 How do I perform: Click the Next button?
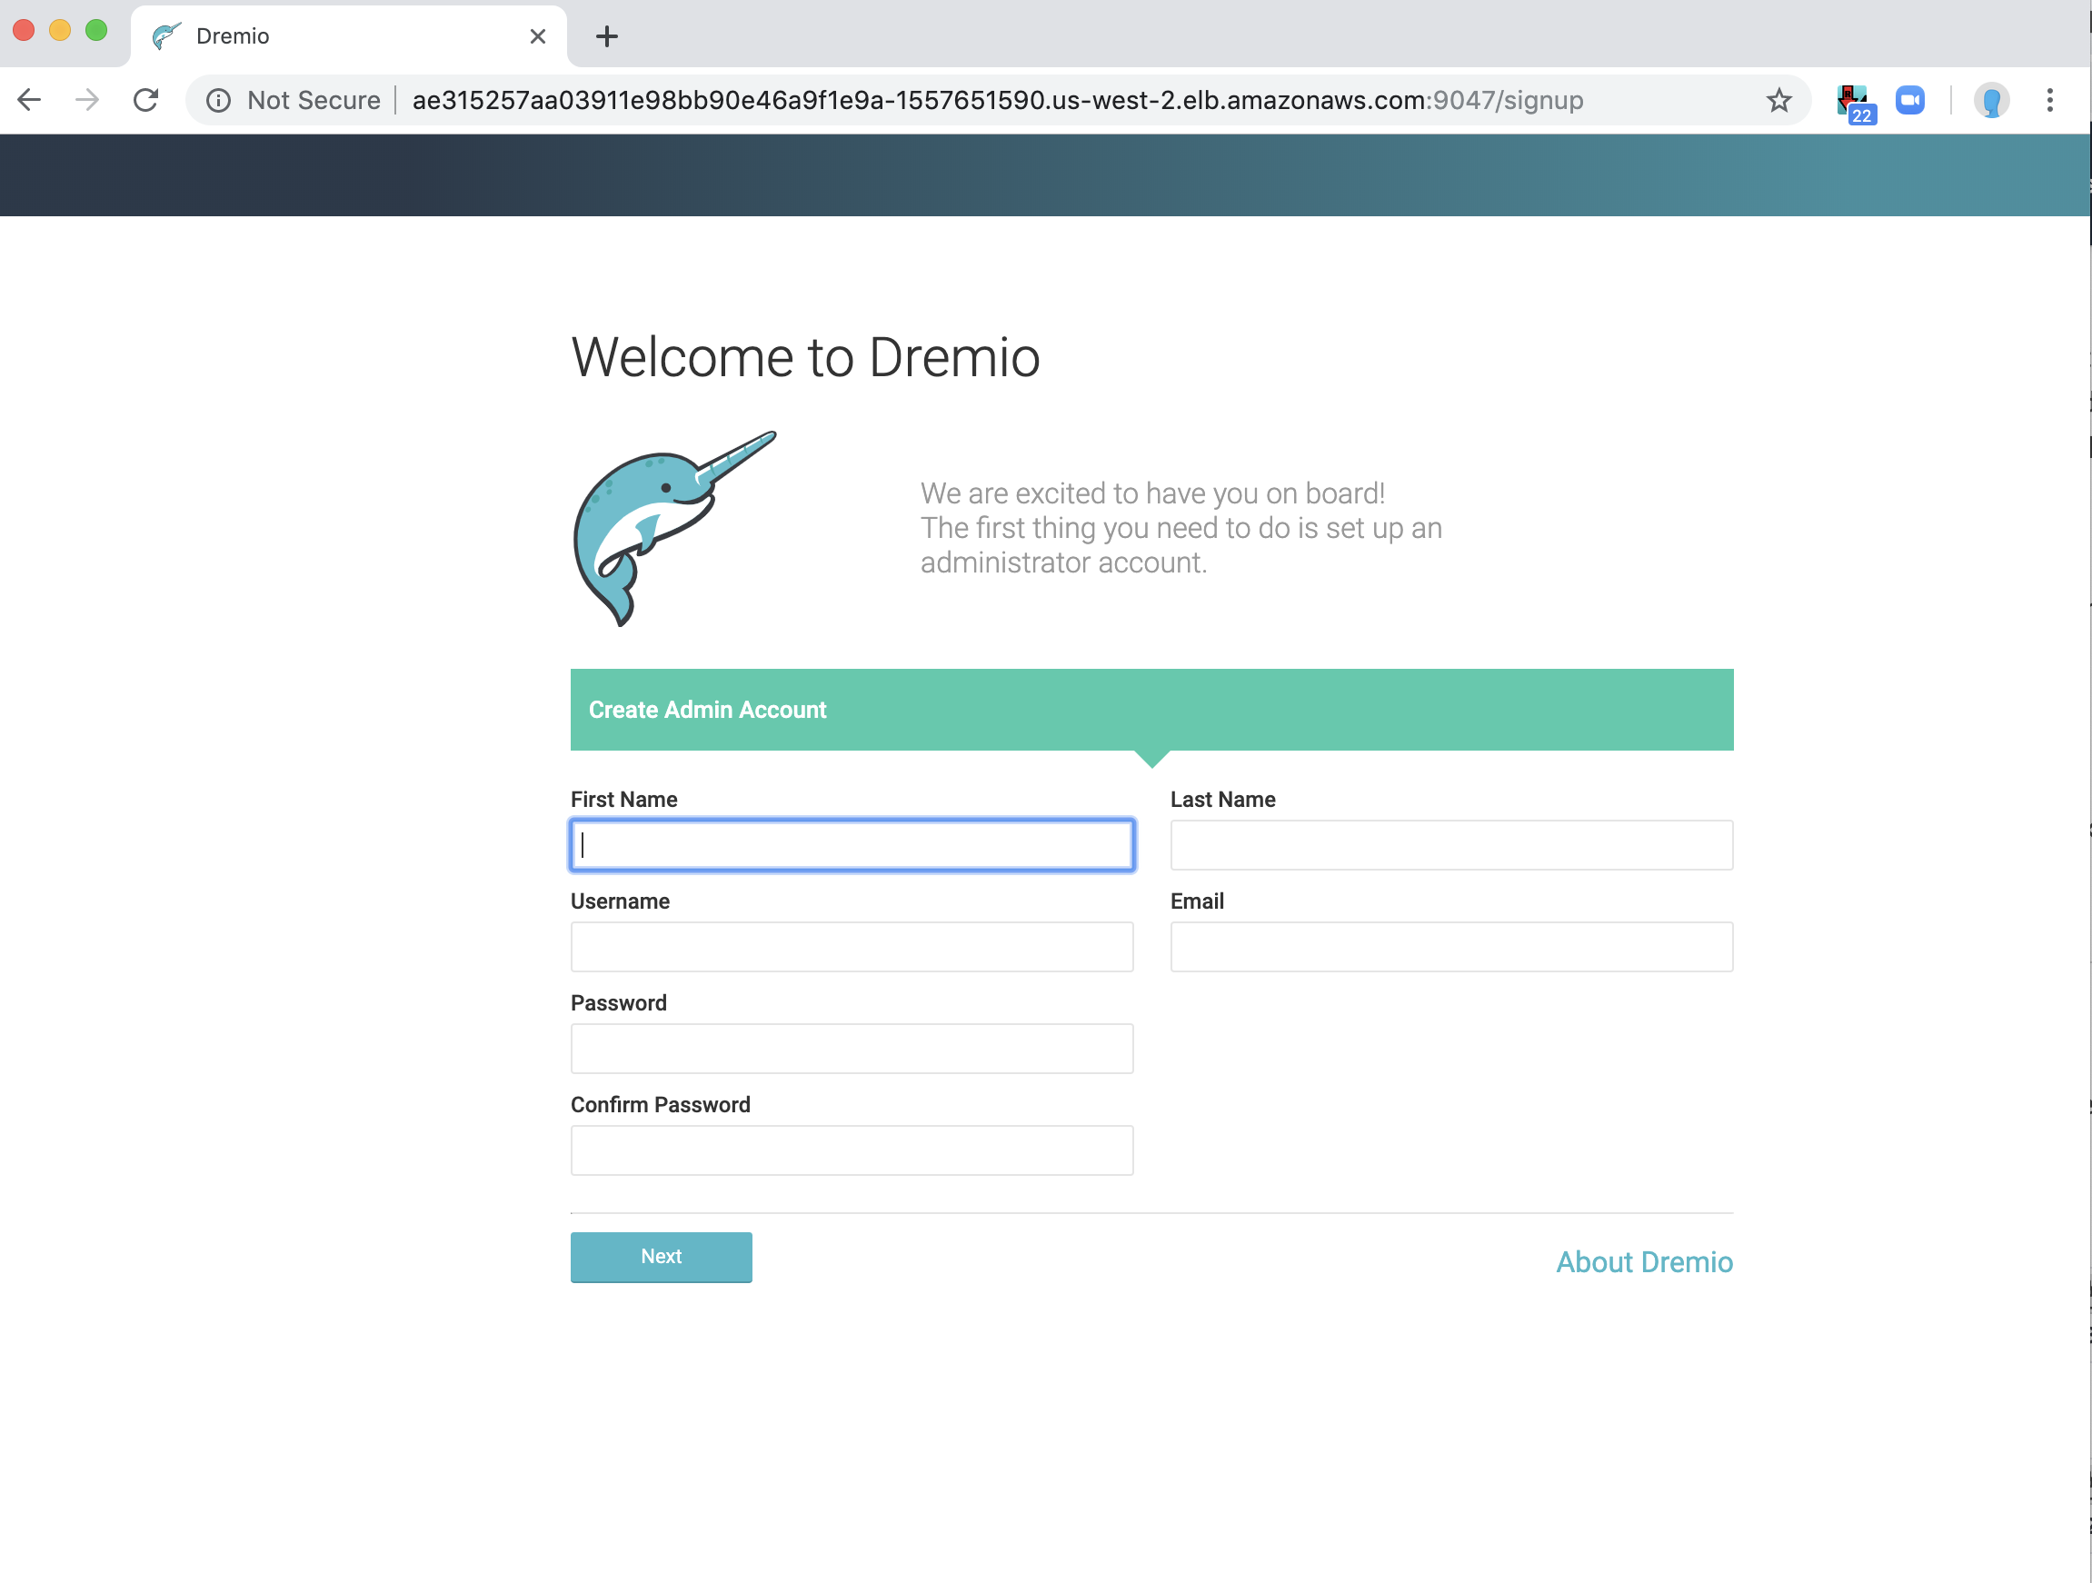661,1257
